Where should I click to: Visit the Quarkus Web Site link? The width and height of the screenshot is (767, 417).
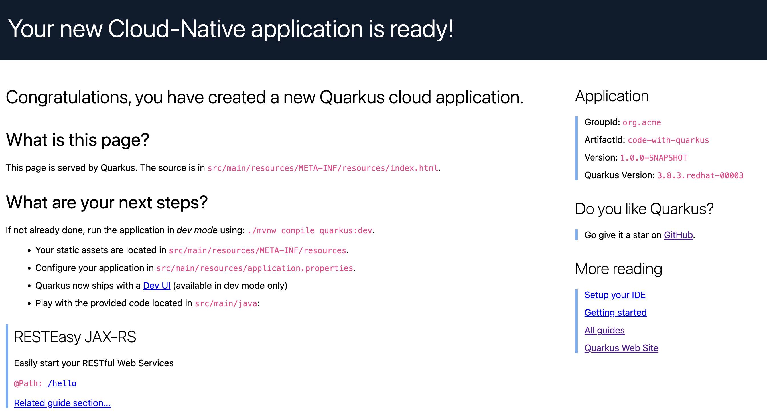621,348
